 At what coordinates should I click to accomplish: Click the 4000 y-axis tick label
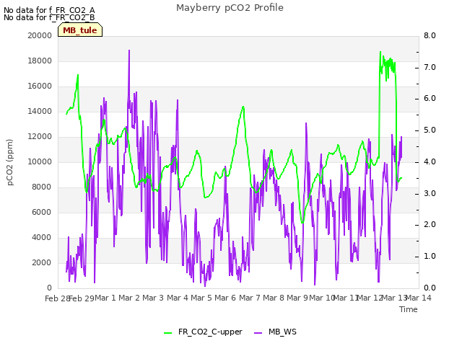(42, 238)
